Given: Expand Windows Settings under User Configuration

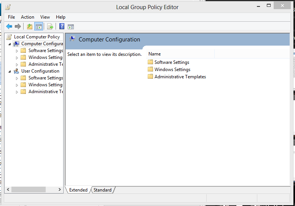Looking at the screenshot, I should (x=17, y=85).
